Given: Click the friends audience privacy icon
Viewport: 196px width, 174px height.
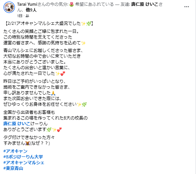Looking at the screenshot, I should [x=27, y=16].
